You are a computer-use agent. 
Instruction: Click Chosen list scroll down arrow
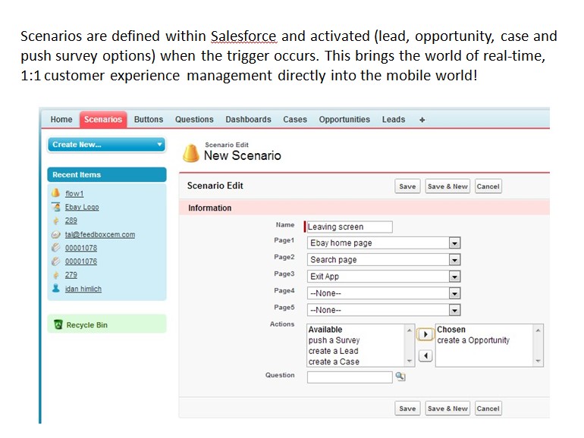coord(538,361)
